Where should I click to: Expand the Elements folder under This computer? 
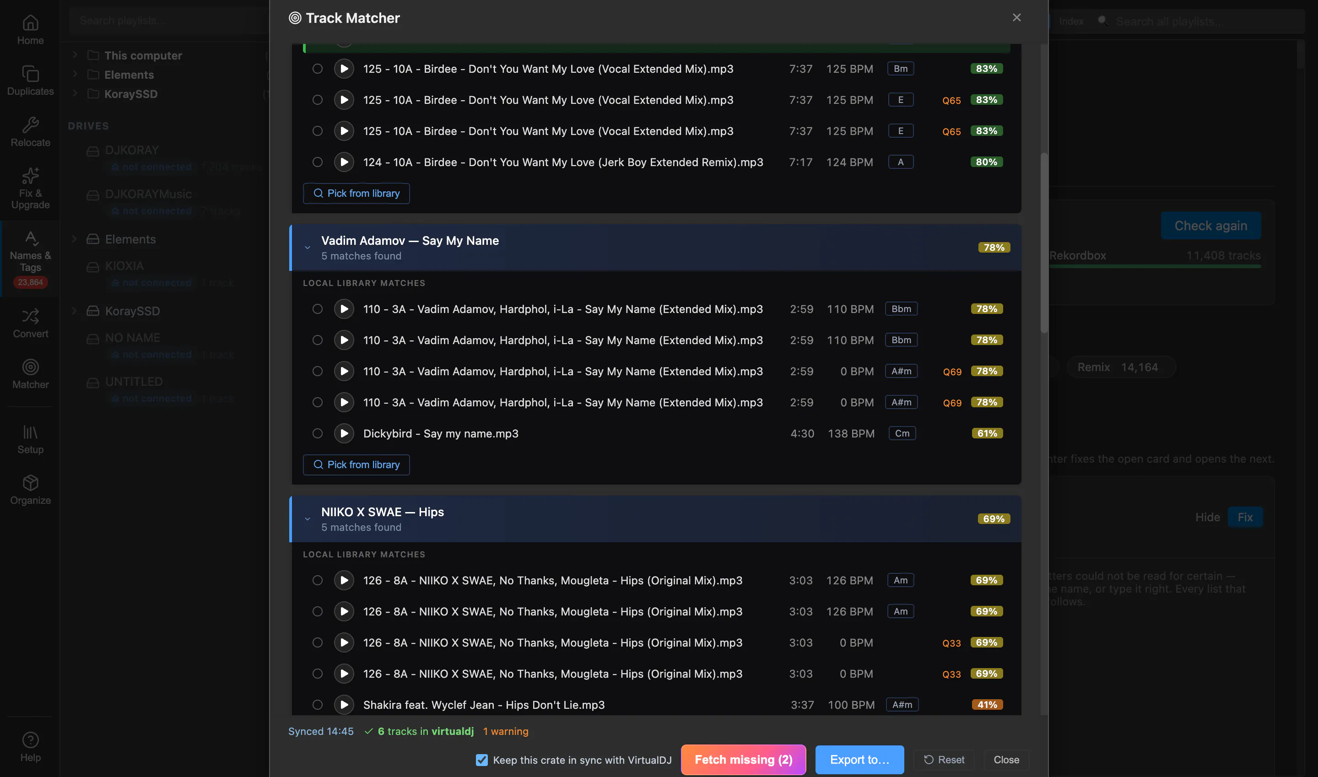(x=75, y=74)
